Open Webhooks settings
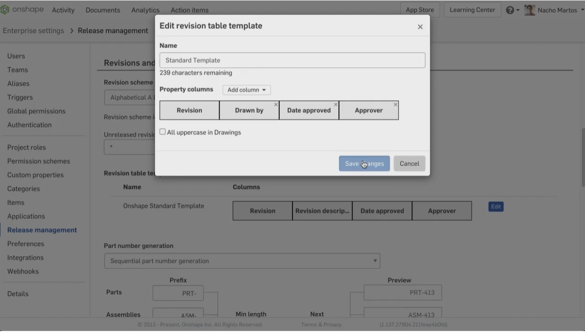The width and height of the screenshot is (585, 332). click(x=23, y=271)
